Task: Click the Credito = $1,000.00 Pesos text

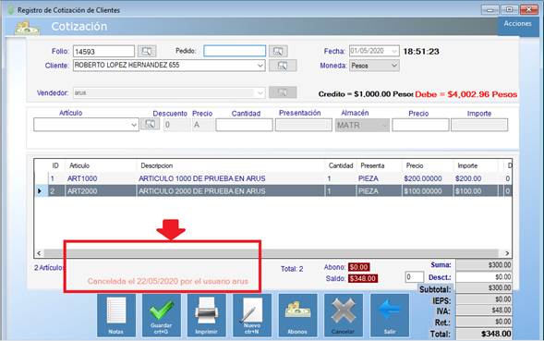Action: click(x=366, y=94)
